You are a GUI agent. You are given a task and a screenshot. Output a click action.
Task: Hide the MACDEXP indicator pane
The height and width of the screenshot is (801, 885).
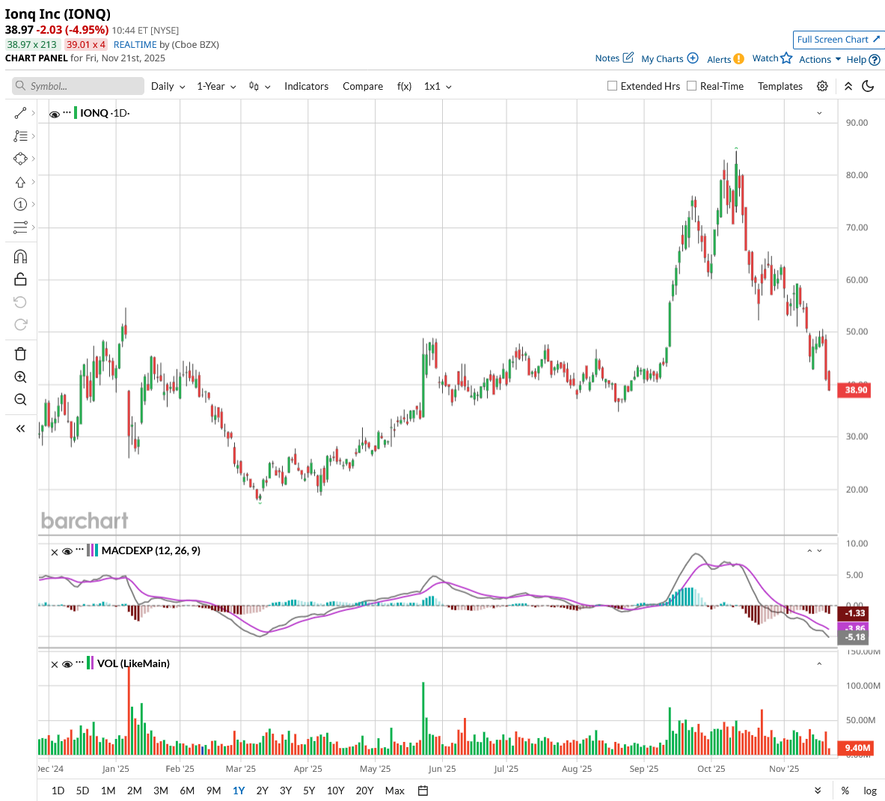67,552
